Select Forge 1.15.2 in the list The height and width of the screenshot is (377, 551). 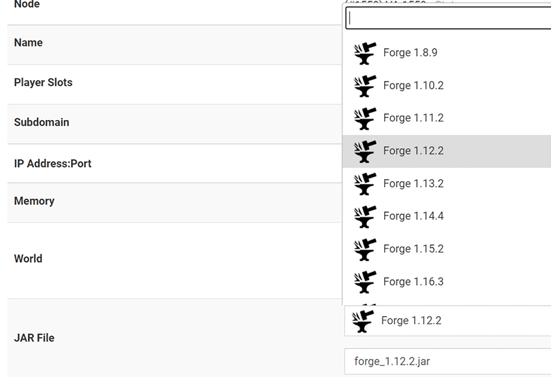413,249
